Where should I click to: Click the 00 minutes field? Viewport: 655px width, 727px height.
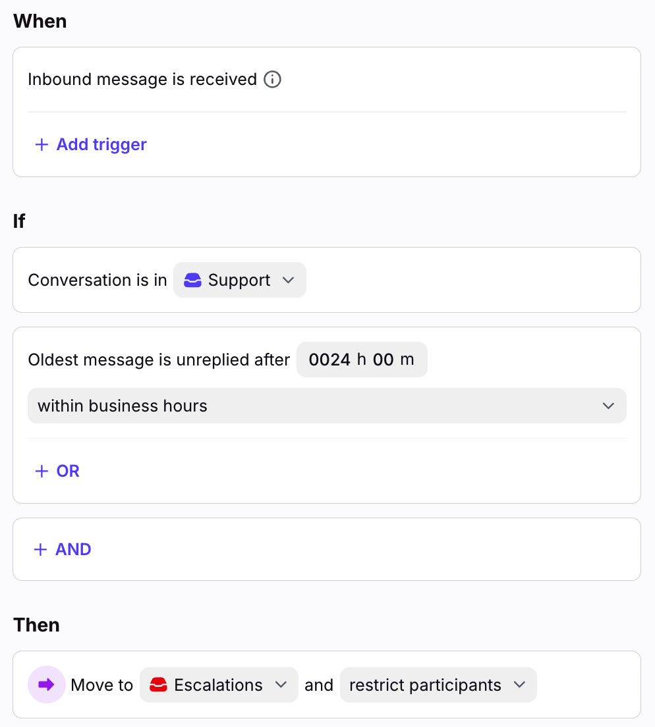pos(384,360)
